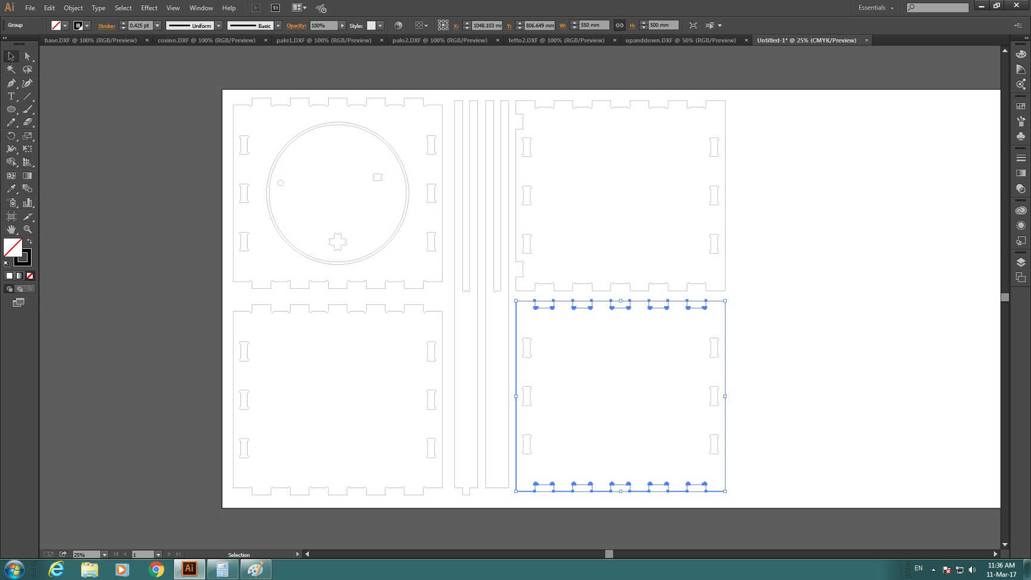Open the Object menu
This screenshot has width=1031, height=580.
click(73, 8)
